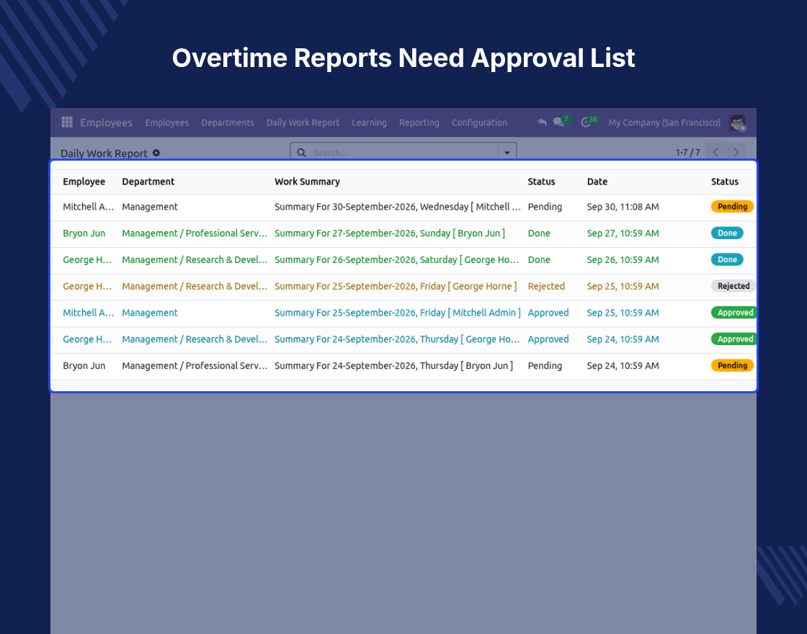The height and width of the screenshot is (634, 807).
Task: Open the search options dropdown toggle
Action: [507, 152]
